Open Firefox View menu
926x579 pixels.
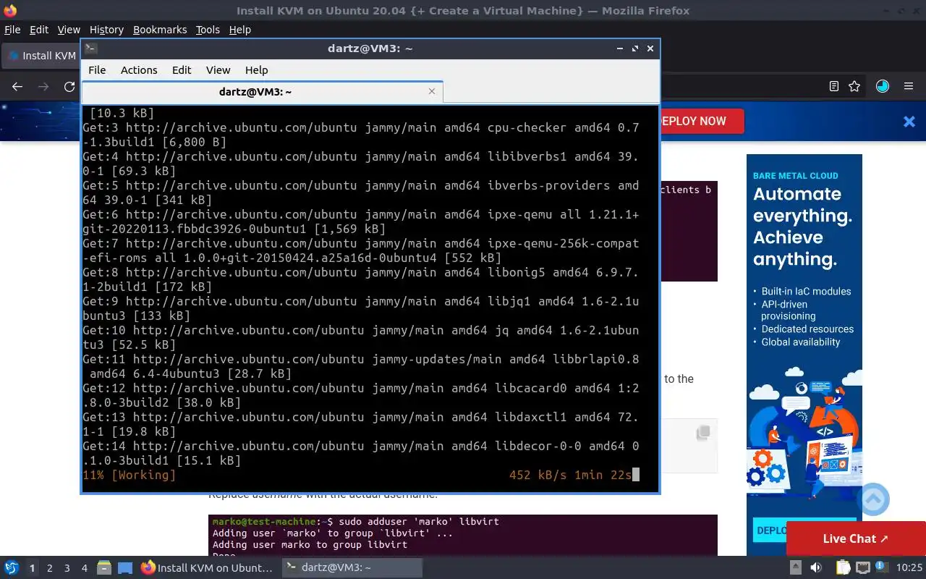[69, 30]
